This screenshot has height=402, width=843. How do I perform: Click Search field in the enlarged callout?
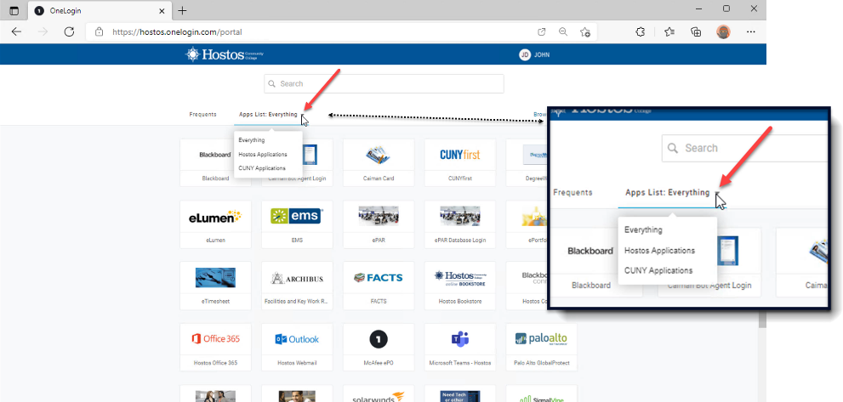point(744,149)
